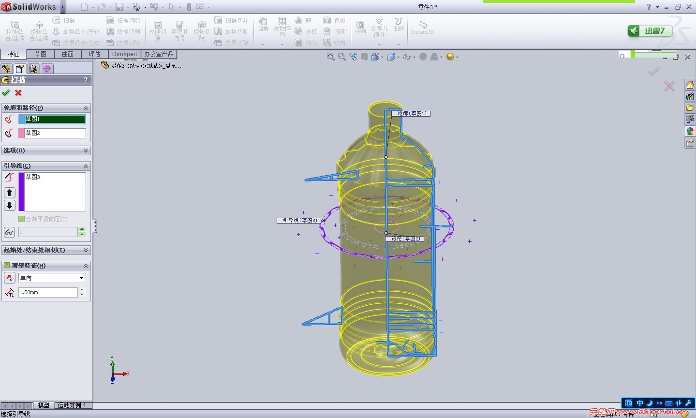Collapse the 薄壁特征 section chevron
Image resolution: width=696 pixels, height=418 pixels.
[x=86, y=266]
